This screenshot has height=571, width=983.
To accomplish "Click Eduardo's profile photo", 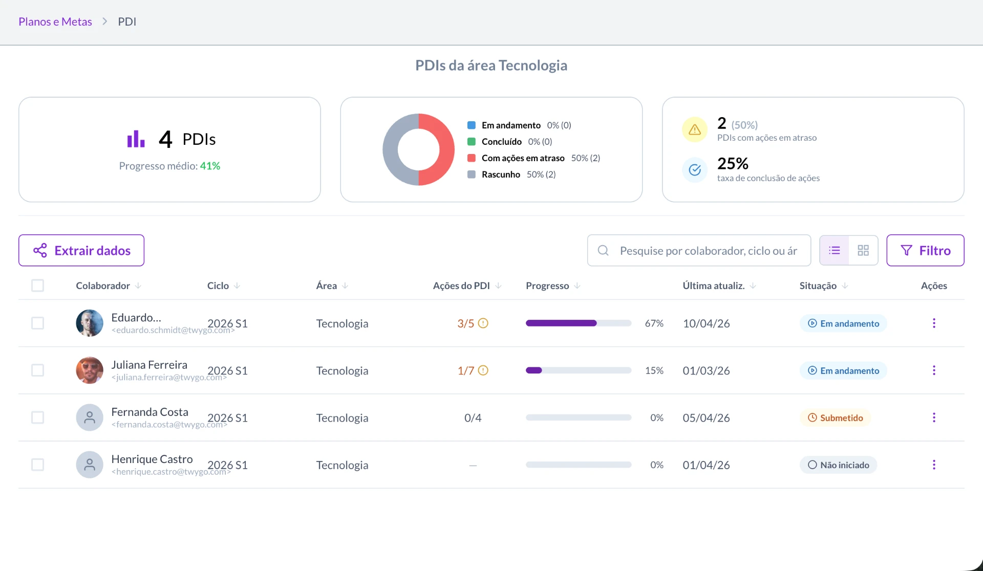I will coord(90,323).
